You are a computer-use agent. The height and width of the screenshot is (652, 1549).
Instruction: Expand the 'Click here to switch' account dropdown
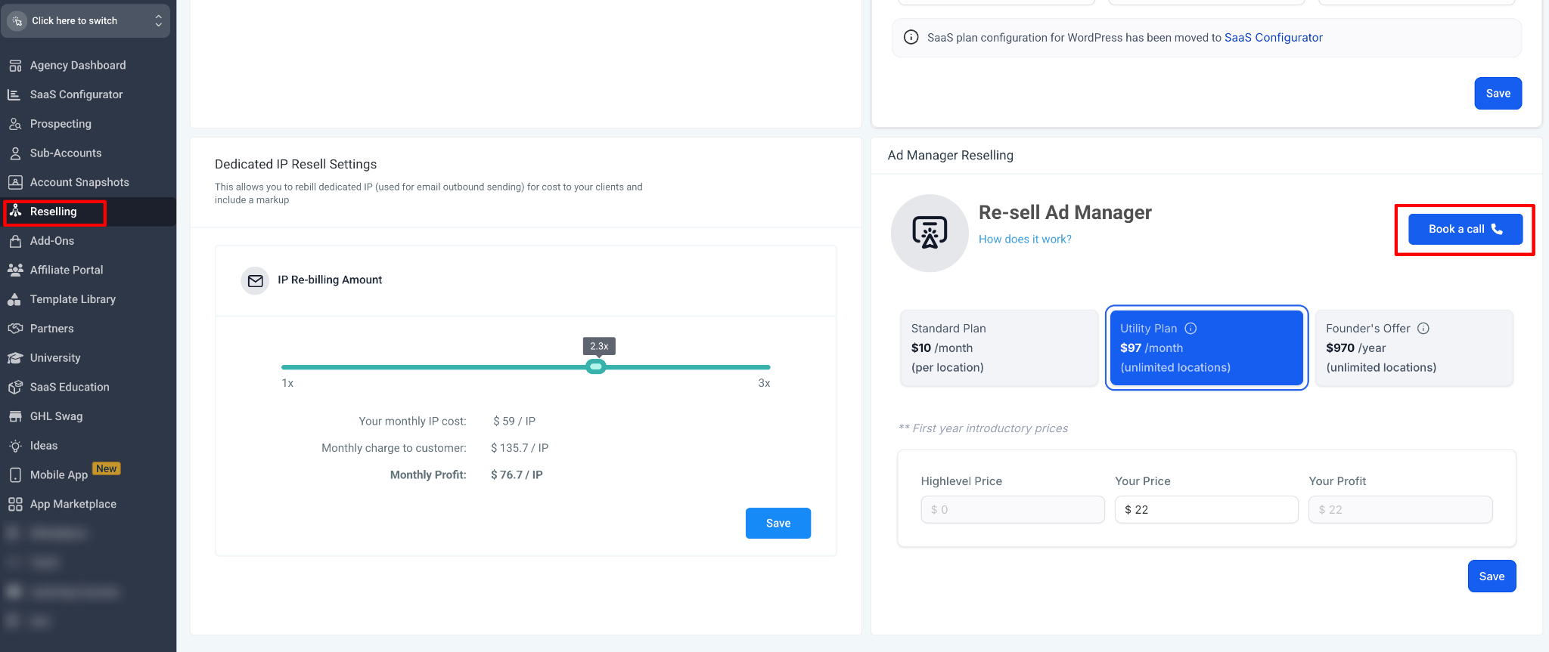87,21
